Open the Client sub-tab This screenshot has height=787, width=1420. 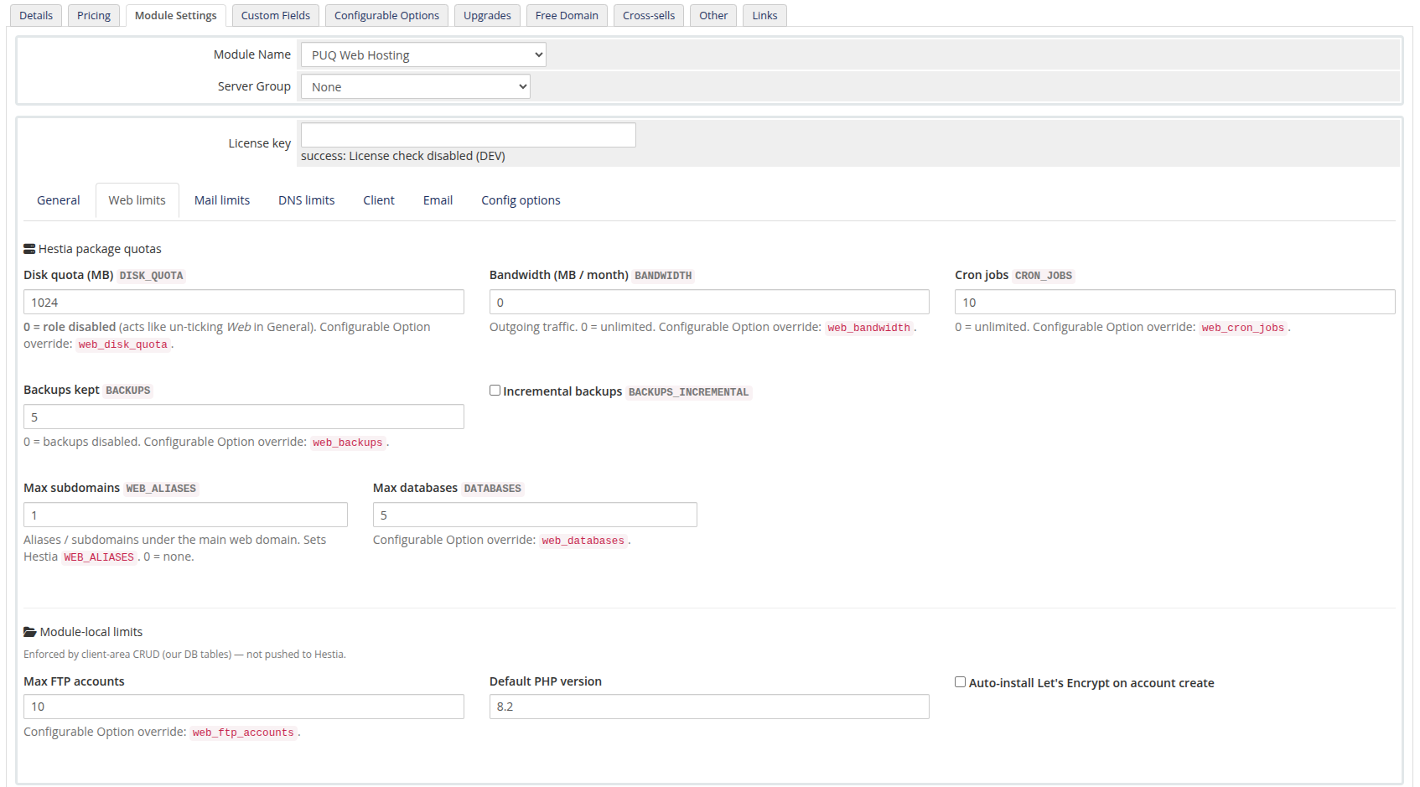pos(379,200)
